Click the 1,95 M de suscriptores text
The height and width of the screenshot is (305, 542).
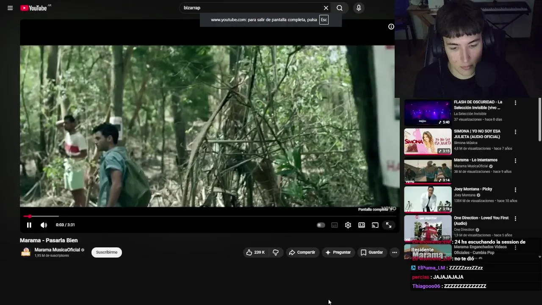pos(52,255)
